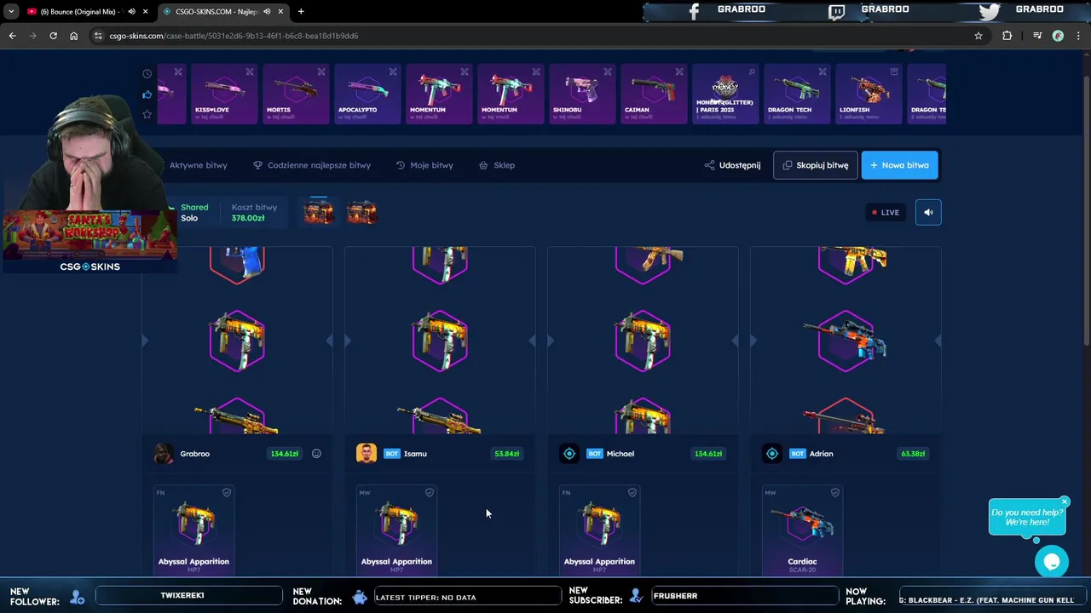Open the recent drops clock filter
Image resolution: width=1091 pixels, height=613 pixels.
[147, 74]
